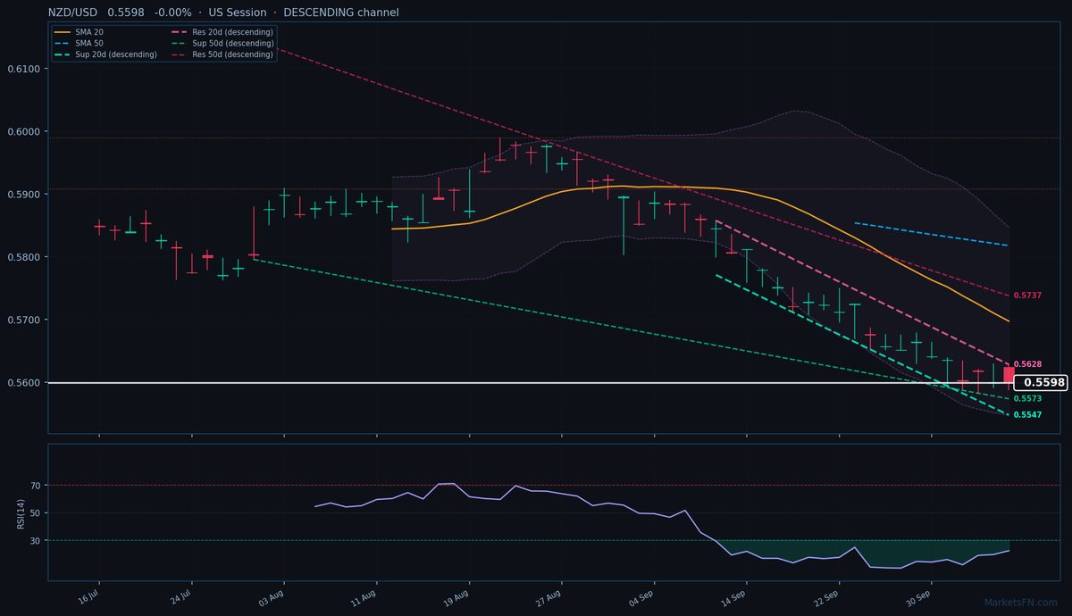This screenshot has width=1072, height=616.
Task: Click the RSI 50 level tick
Action: (x=36, y=513)
